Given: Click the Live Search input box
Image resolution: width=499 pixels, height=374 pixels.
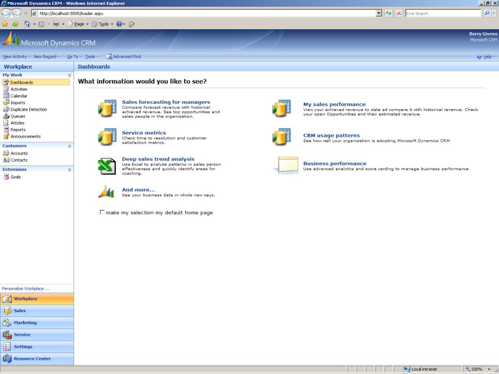Looking at the screenshot, I should click(x=443, y=13).
